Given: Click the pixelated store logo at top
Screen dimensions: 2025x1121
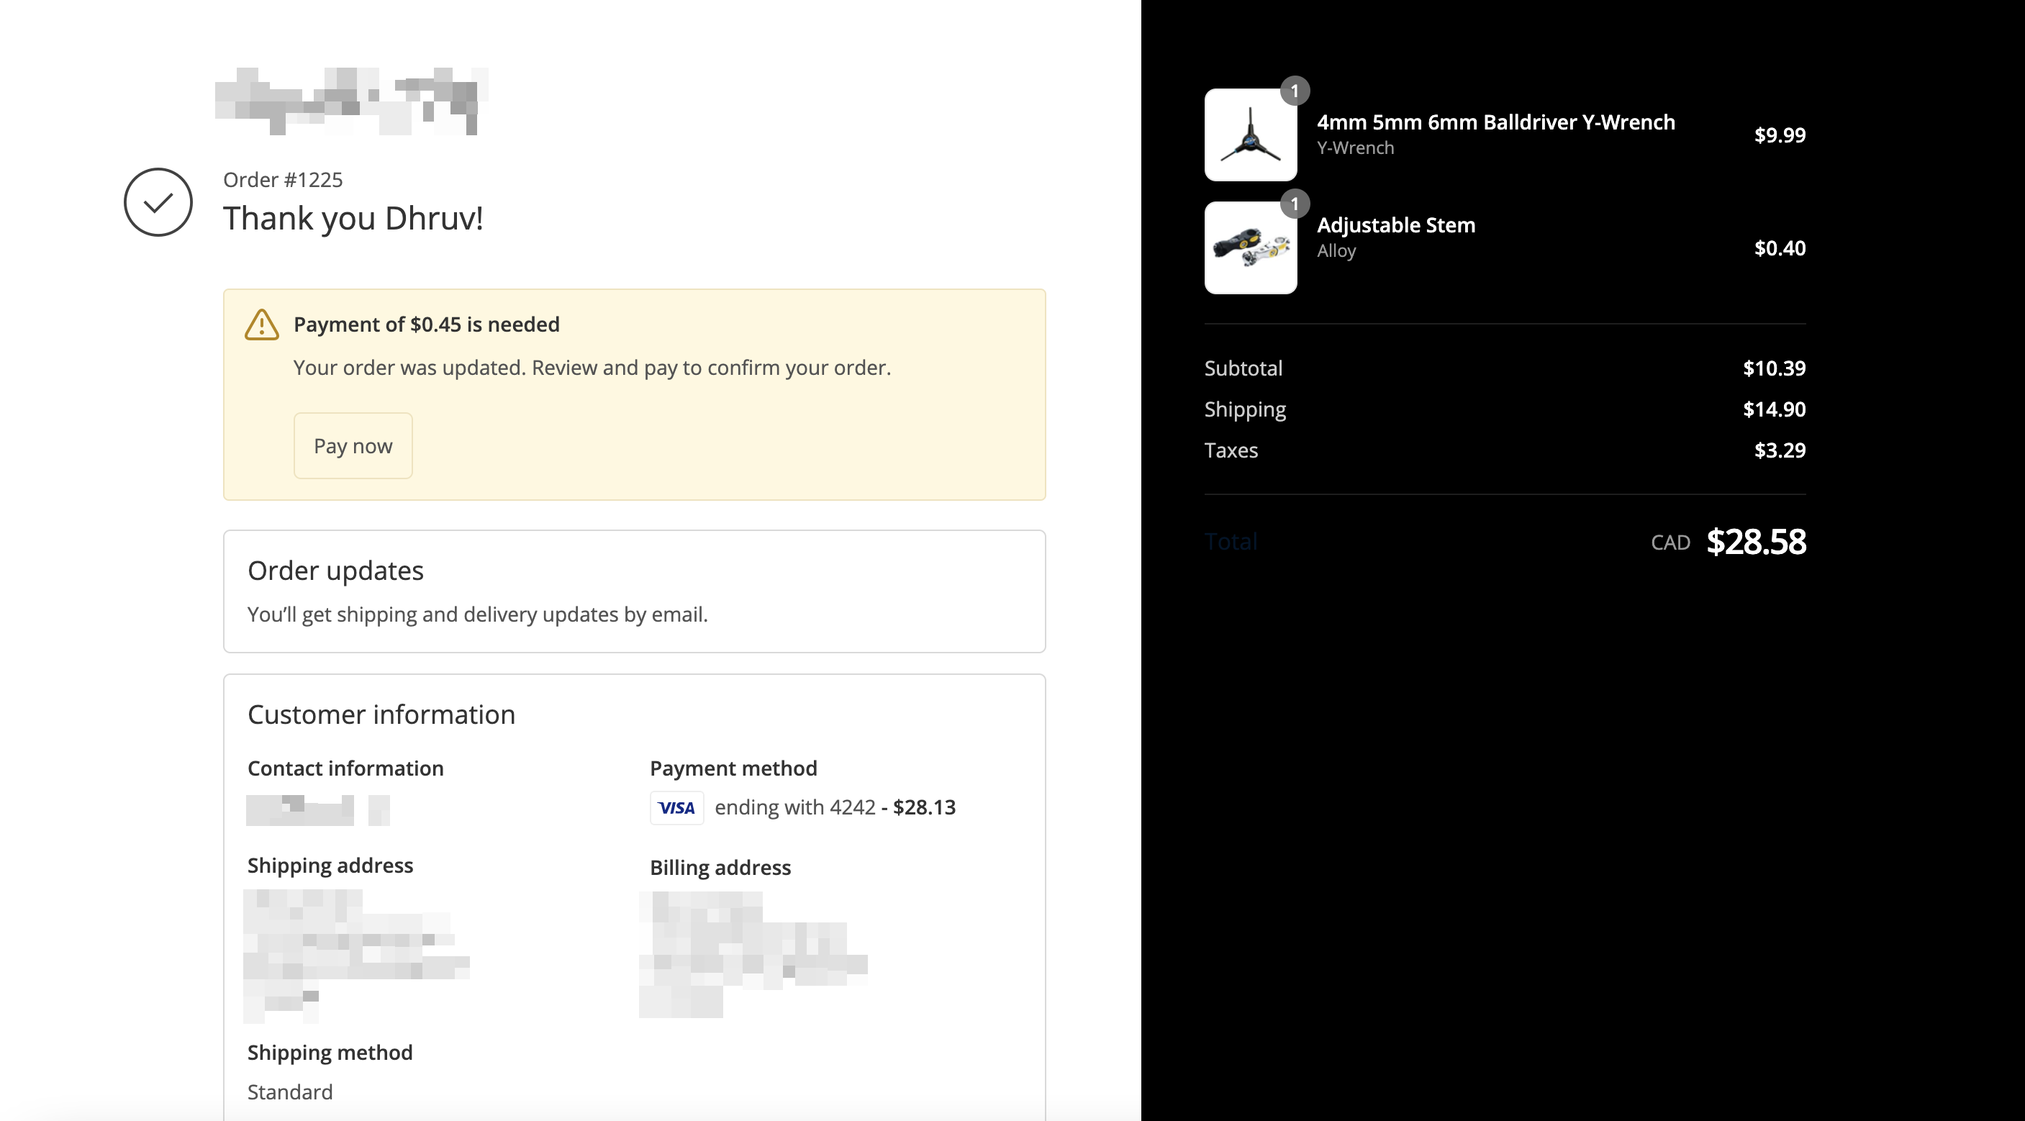Looking at the screenshot, I should (350, 101).
